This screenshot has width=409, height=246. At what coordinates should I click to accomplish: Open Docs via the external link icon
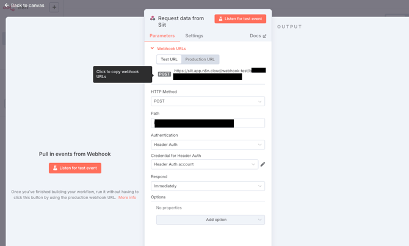tap(264, 36)
